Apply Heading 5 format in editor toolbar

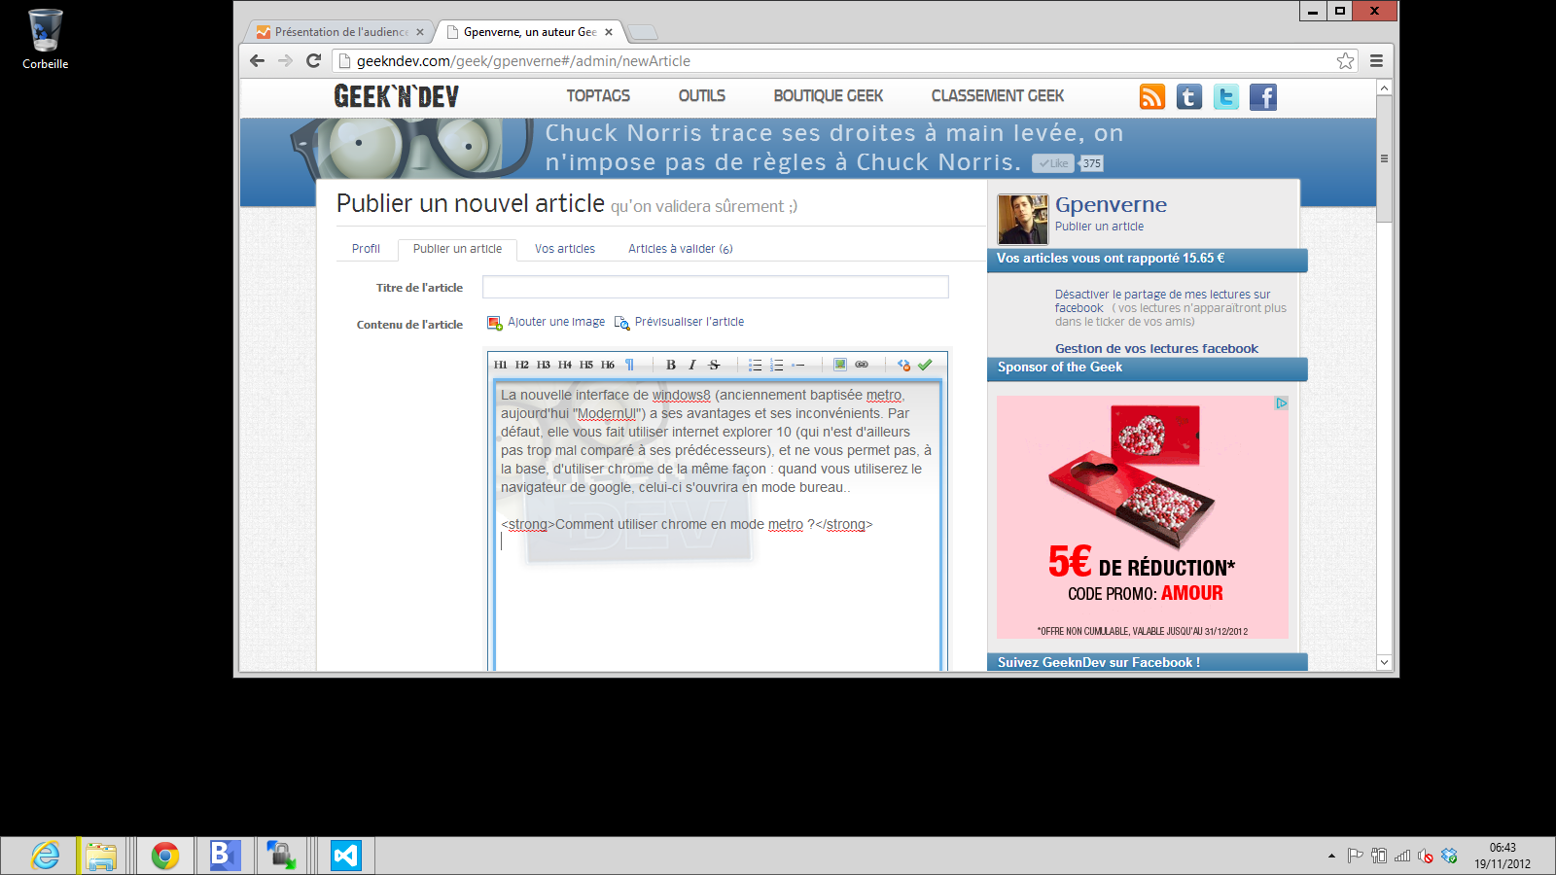(x=585, y=365)
